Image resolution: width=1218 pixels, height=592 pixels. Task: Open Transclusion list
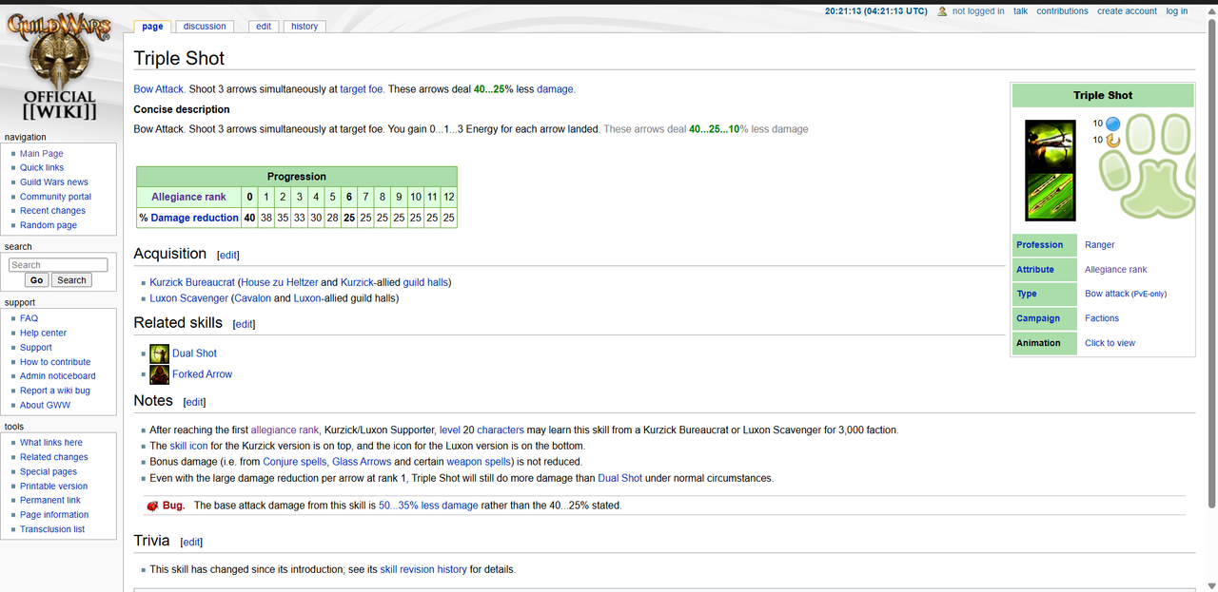click(52, 529)
